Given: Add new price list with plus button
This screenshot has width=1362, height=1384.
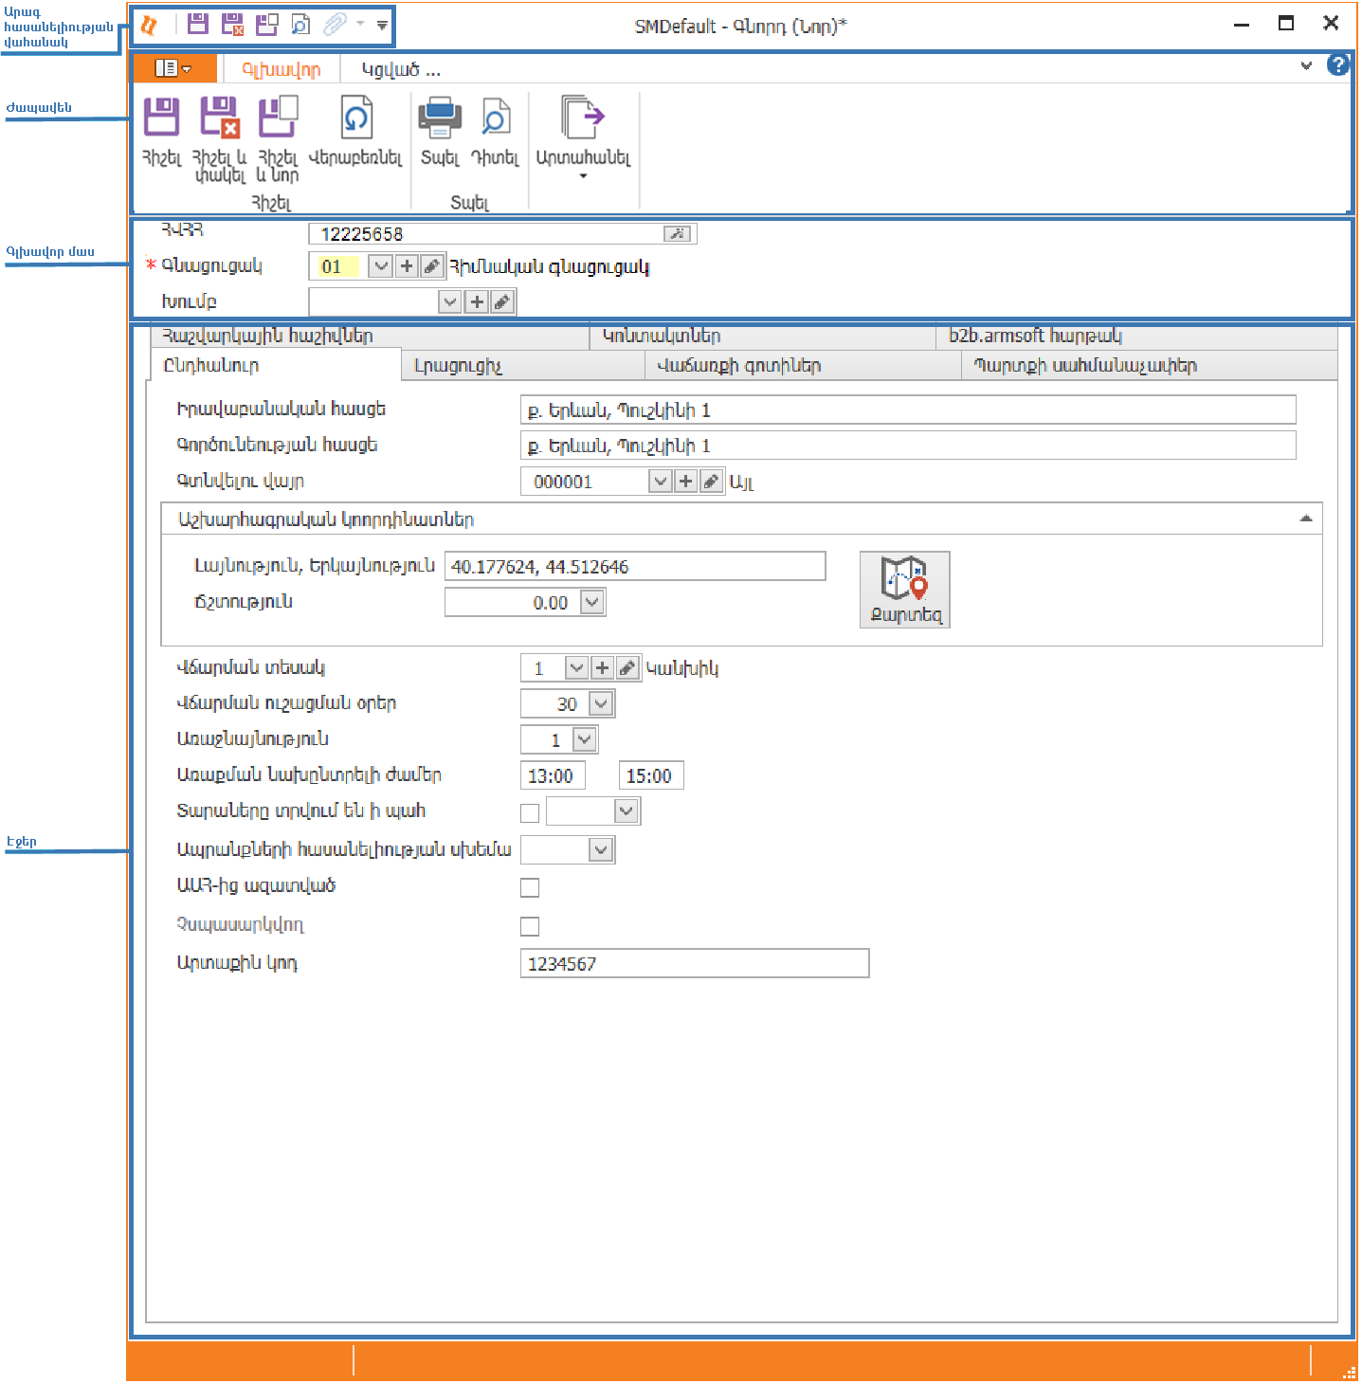Looking at the screenshot, I should click(x=407, y=266).
